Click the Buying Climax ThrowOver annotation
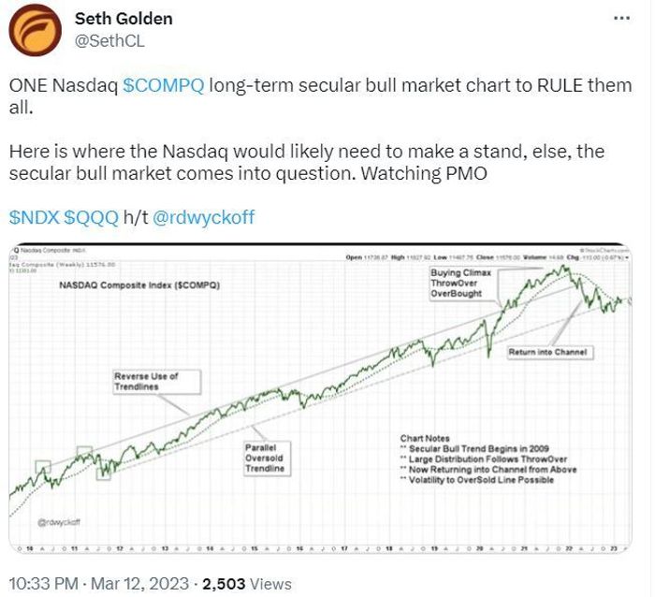The image size is (655, 597). pyautogui.click(x=460, y=284)
